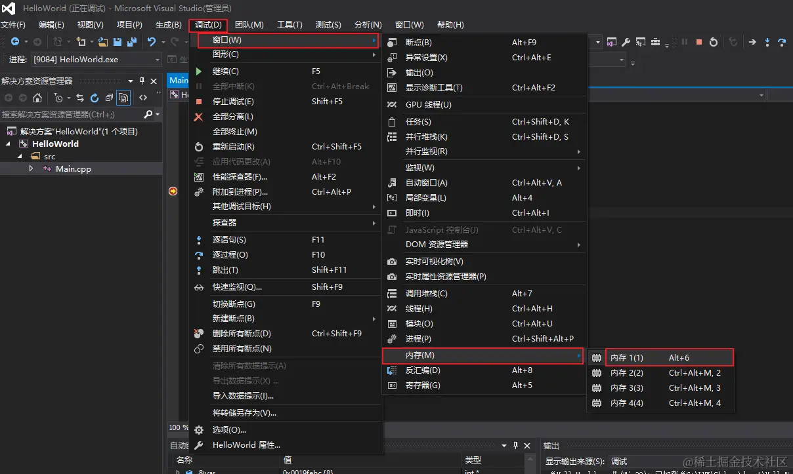Viewport: 793px width, 474px height.
Task: Toggle auto-hide pin on the Autos panel
Action: pos(516,445)
